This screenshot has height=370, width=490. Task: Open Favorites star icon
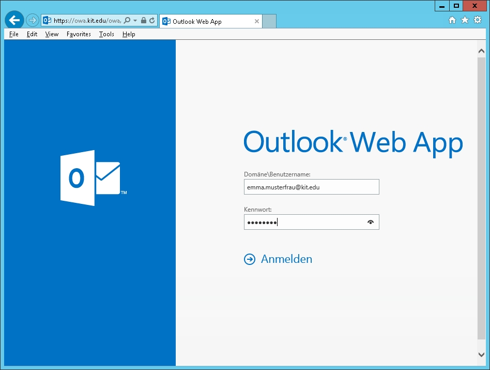point(465,20)
